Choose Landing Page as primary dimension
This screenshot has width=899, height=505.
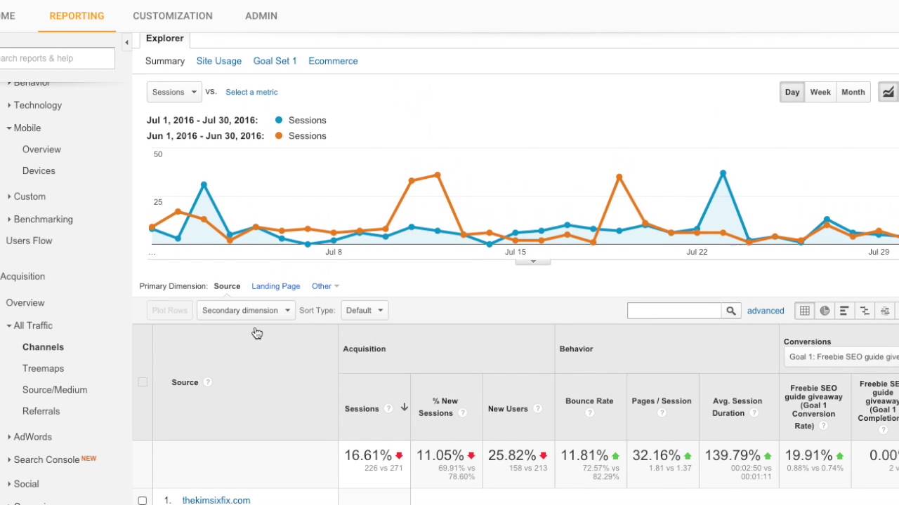(x=276, y=286)
